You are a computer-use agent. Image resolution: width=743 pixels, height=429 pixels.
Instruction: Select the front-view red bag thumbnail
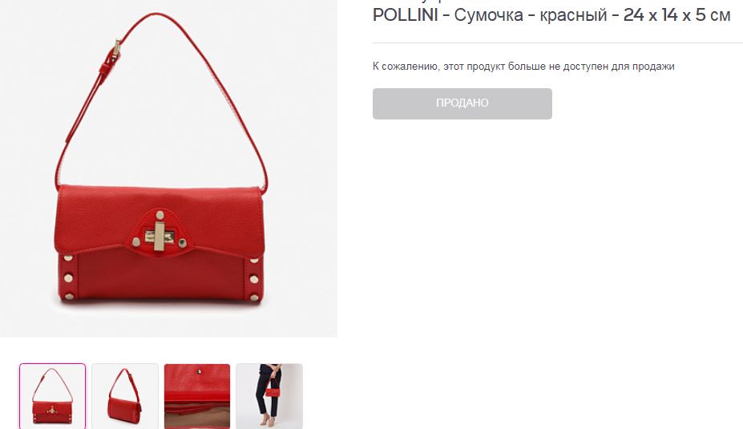click(x=53, y=396)
